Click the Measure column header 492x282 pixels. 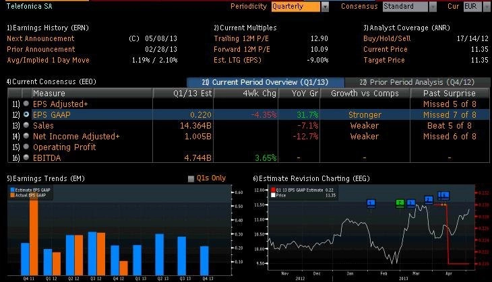92,94
